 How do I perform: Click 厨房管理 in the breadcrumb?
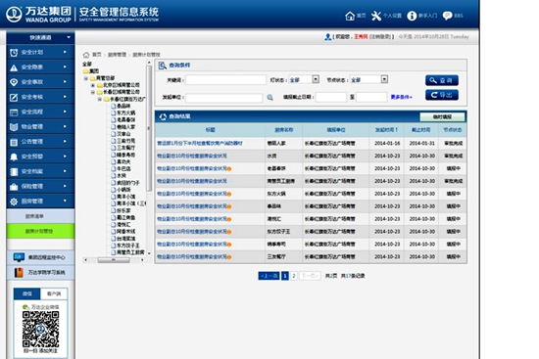point(117,55)
